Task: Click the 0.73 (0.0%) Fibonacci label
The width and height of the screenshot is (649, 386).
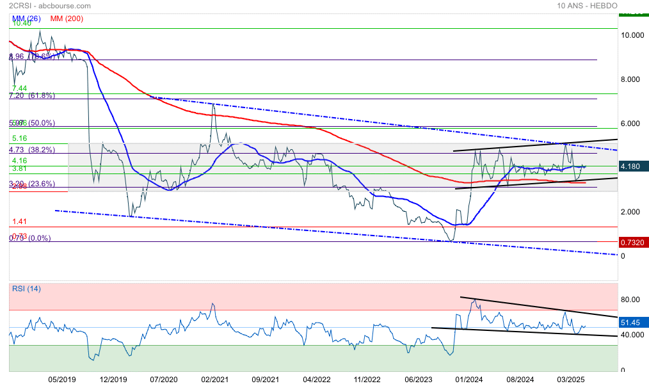Action: point(30,239)
